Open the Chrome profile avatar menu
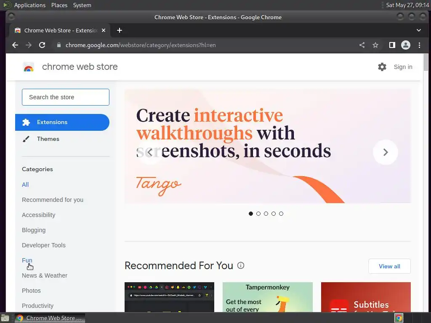Image resolution: width=431 pixels, height=323 pixels. click(x=406, y=45)
